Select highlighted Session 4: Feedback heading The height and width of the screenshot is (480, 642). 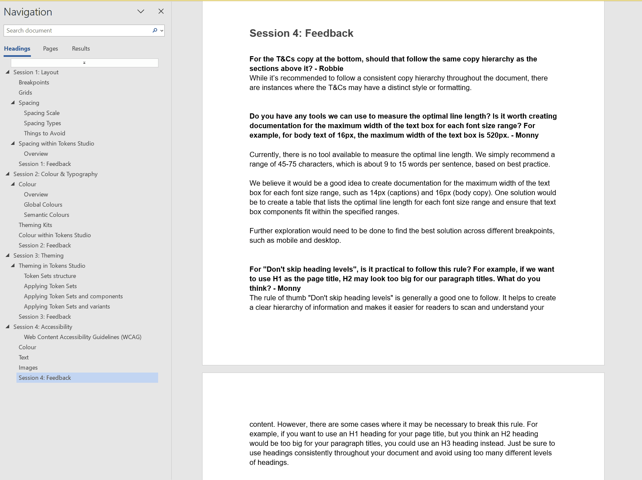45,378
